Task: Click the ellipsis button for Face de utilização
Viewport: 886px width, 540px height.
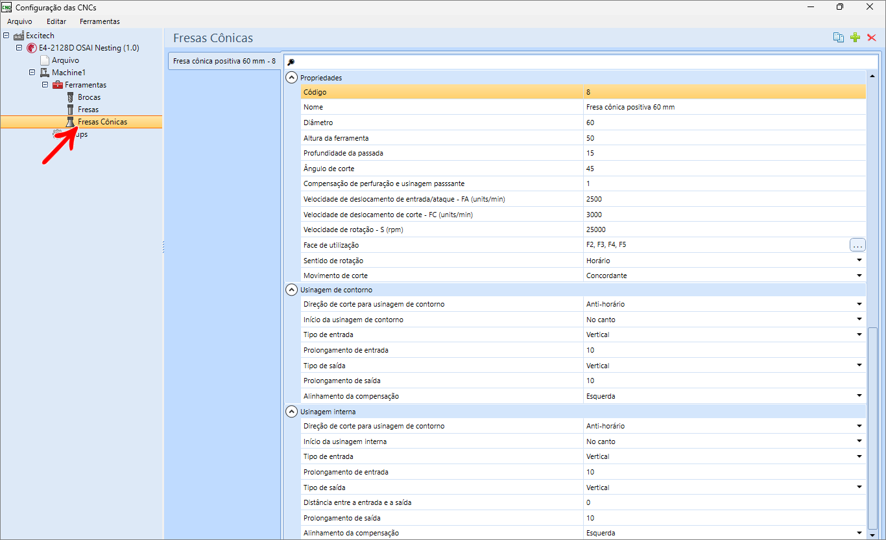Action: coord(857,245)
